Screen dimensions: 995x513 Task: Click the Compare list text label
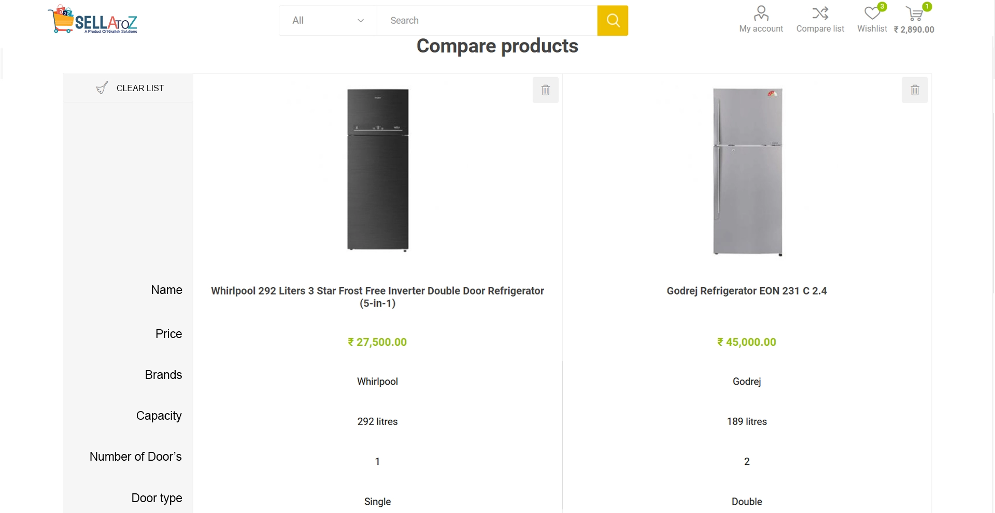tap(820, 29)
